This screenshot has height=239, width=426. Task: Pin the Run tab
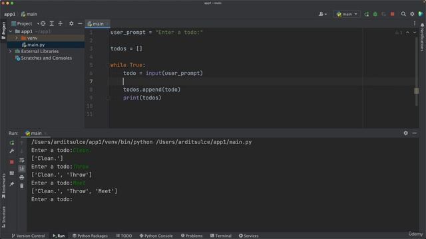[12, 184]
